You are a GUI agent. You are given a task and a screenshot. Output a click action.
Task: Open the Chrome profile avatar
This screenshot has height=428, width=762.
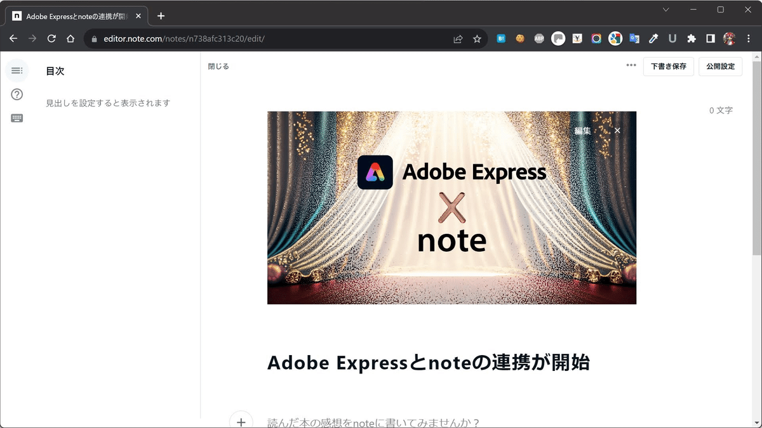click(730, 39)
